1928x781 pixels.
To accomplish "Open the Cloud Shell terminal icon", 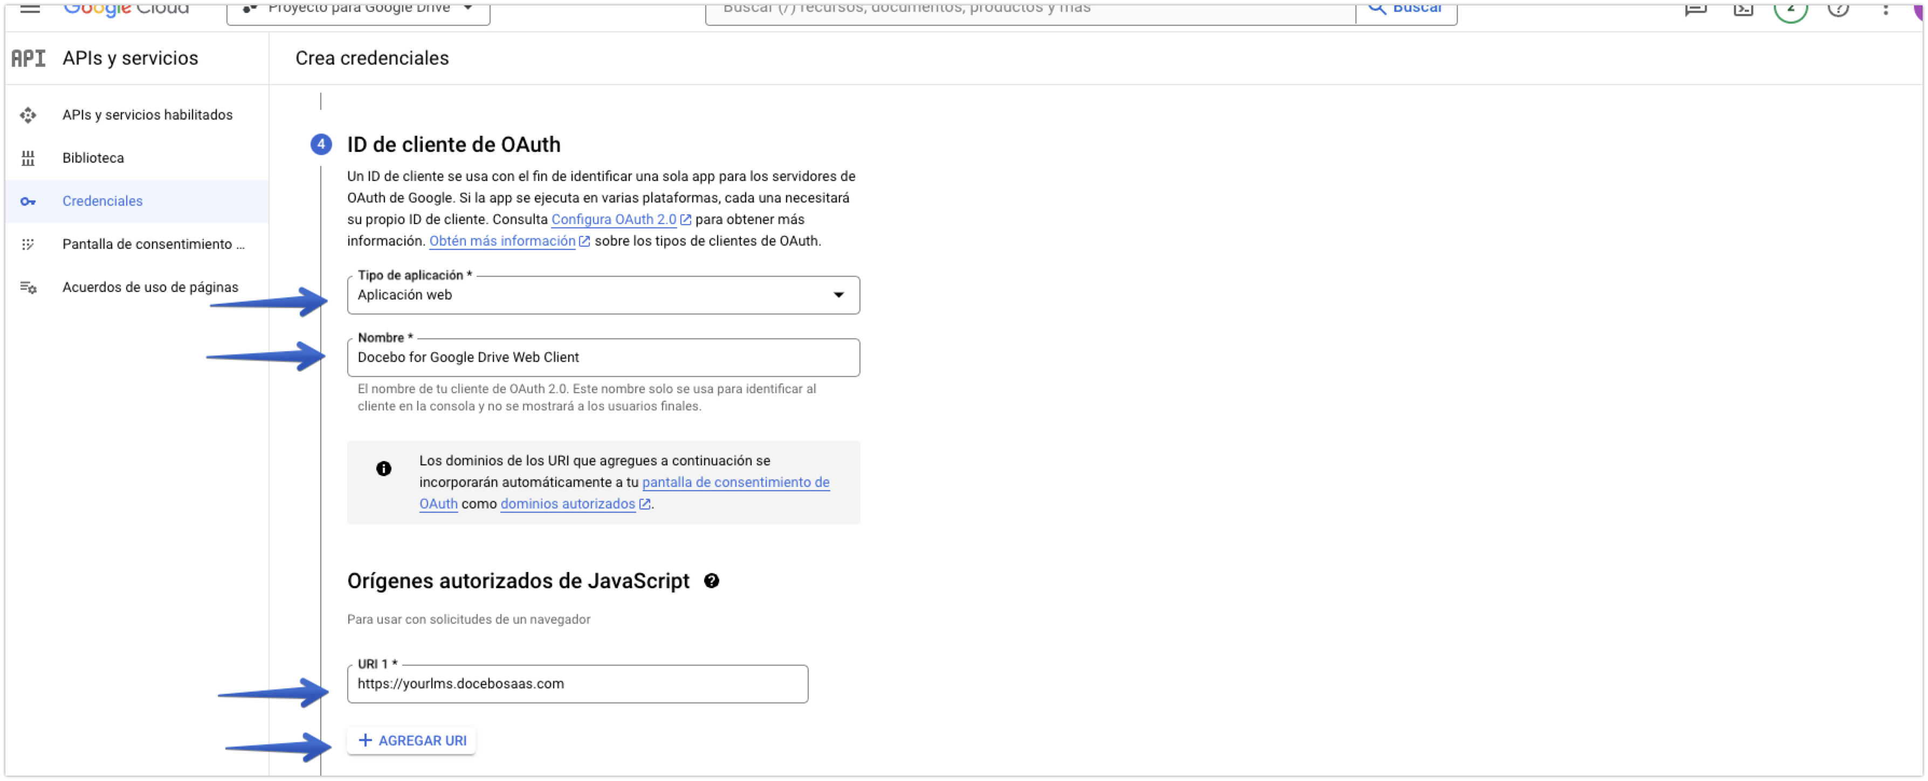I will pyautogui.click(x=1743, y=9).
